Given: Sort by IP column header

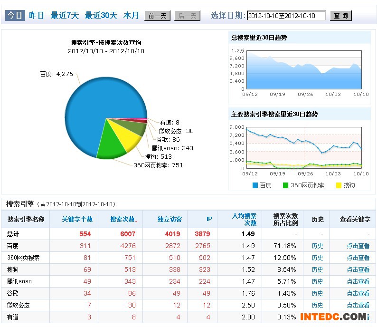Looking at the screenshot, I should coord(209,219).
